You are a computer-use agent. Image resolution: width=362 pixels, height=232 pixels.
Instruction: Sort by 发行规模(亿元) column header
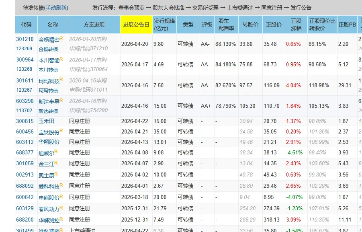(x=164, y=25)
